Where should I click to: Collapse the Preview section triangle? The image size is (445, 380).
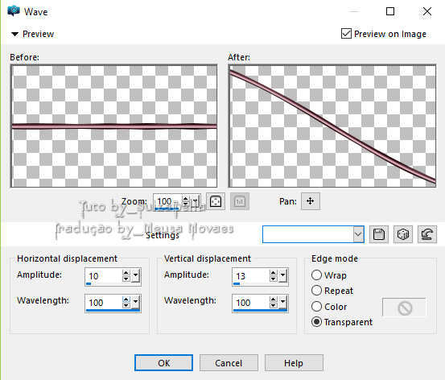pyautogui.click(x=14, y=34)
